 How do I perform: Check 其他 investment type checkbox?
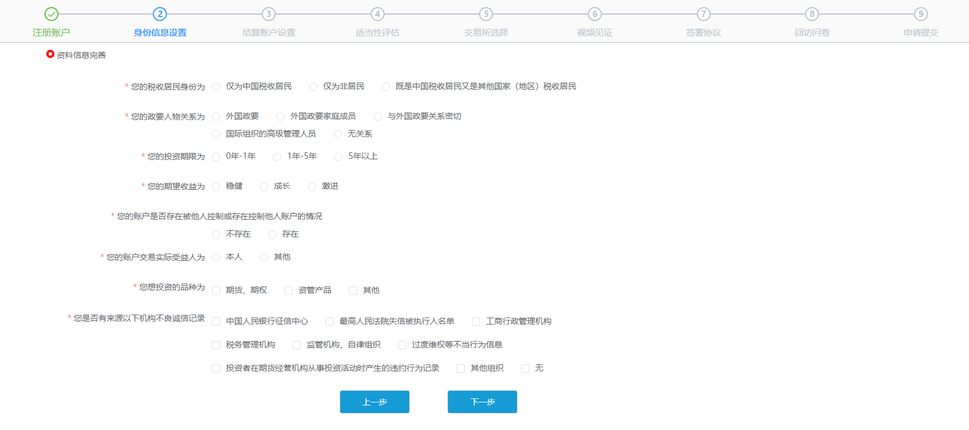click(353, 291)
